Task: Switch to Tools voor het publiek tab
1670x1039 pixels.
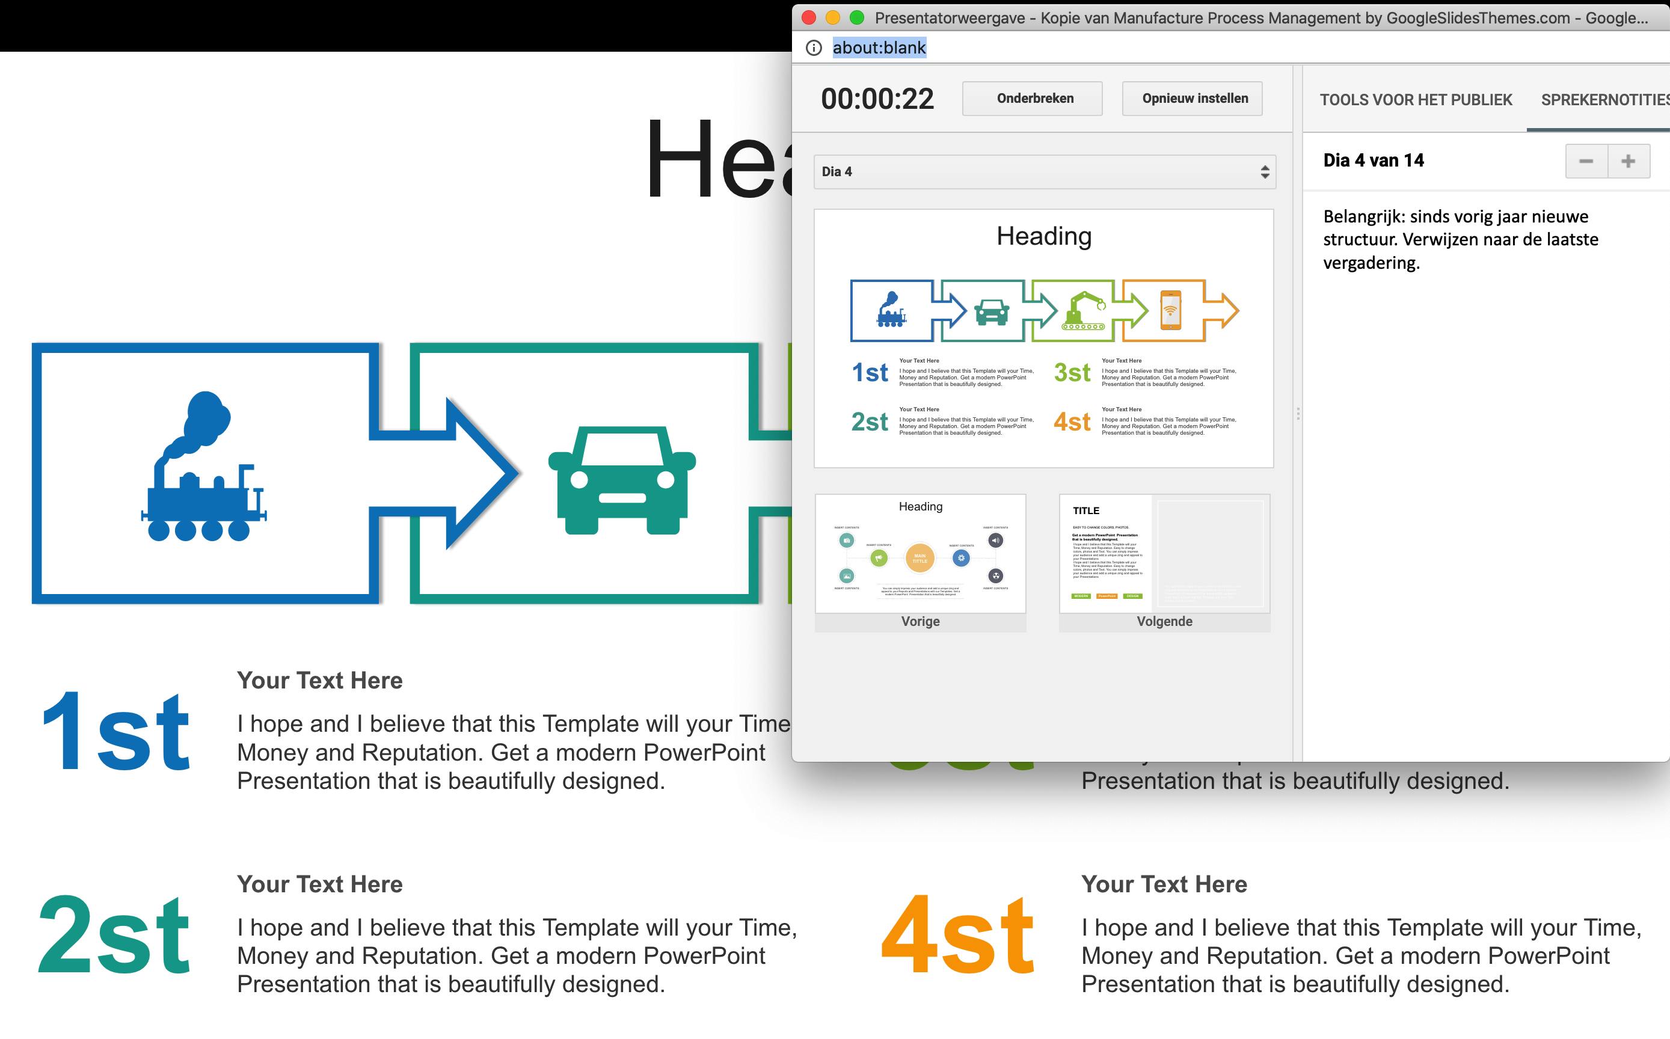Action: tap(1415, 100)
